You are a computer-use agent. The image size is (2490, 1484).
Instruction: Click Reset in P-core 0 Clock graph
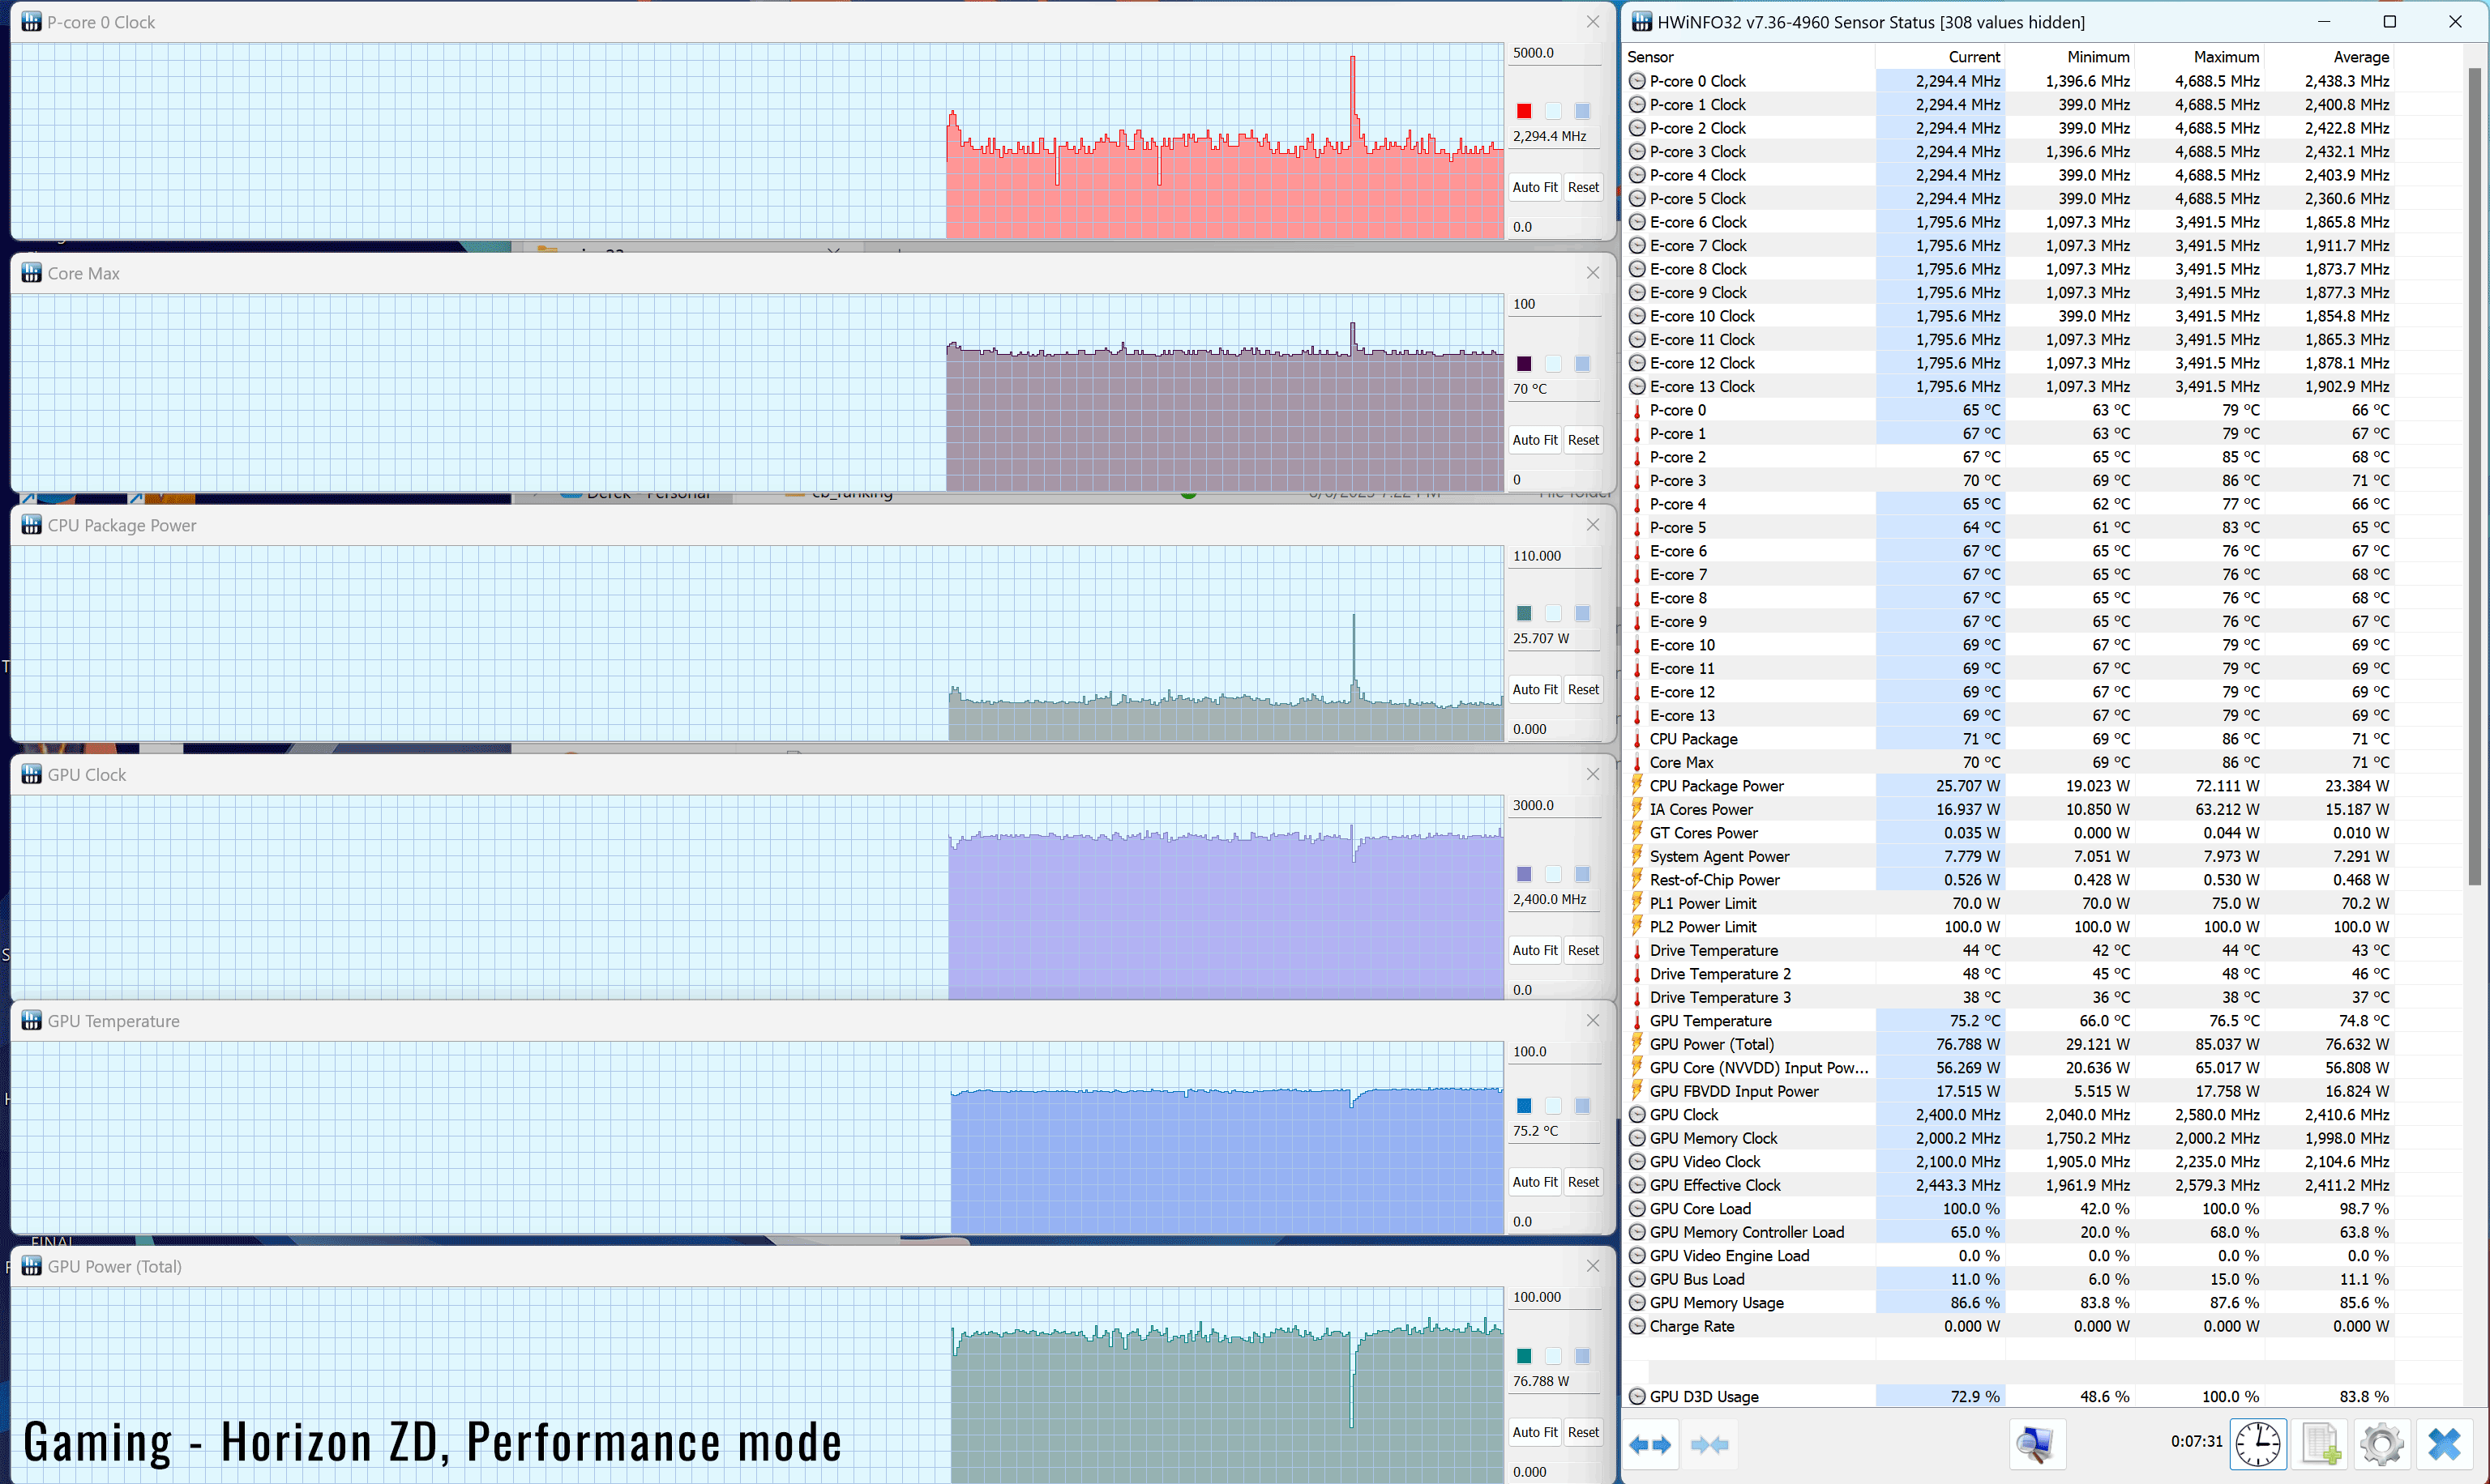click(x=1583, y=187)
